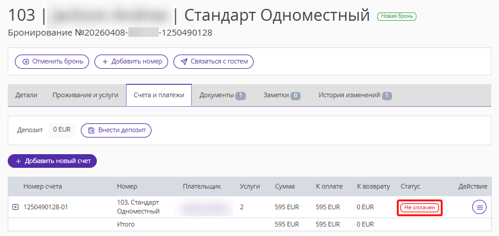
Task: Click the Номер счета column header
Action: (43, 186)
